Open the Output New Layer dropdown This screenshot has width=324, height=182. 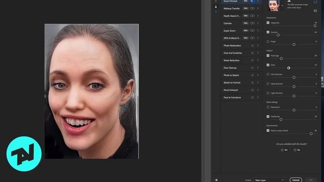point(269,180)
